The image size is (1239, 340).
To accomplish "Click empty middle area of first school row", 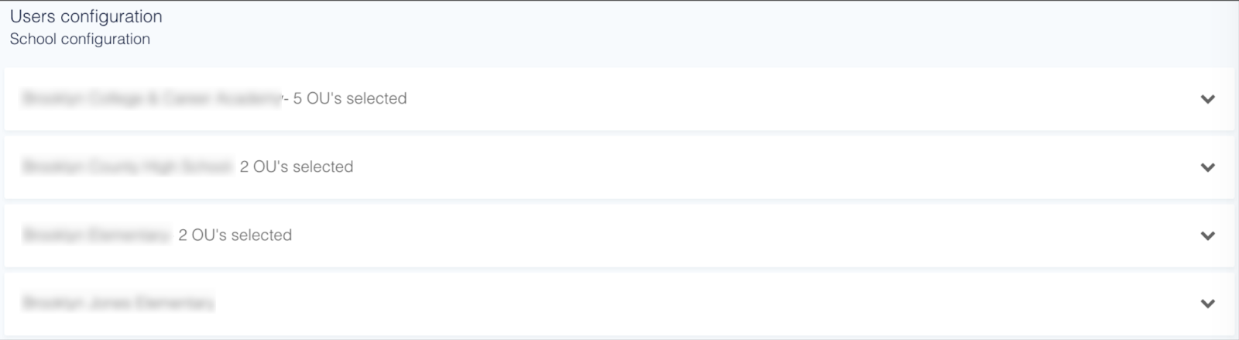I will [x=774, y=99].
